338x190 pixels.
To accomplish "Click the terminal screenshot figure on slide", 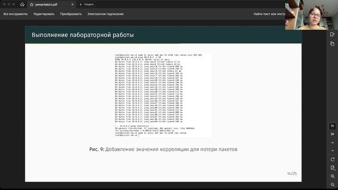I will (163, 95).
